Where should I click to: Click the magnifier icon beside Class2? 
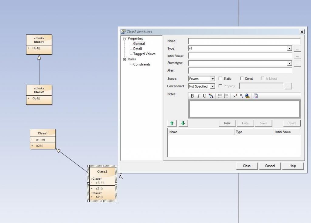[121, 177]
